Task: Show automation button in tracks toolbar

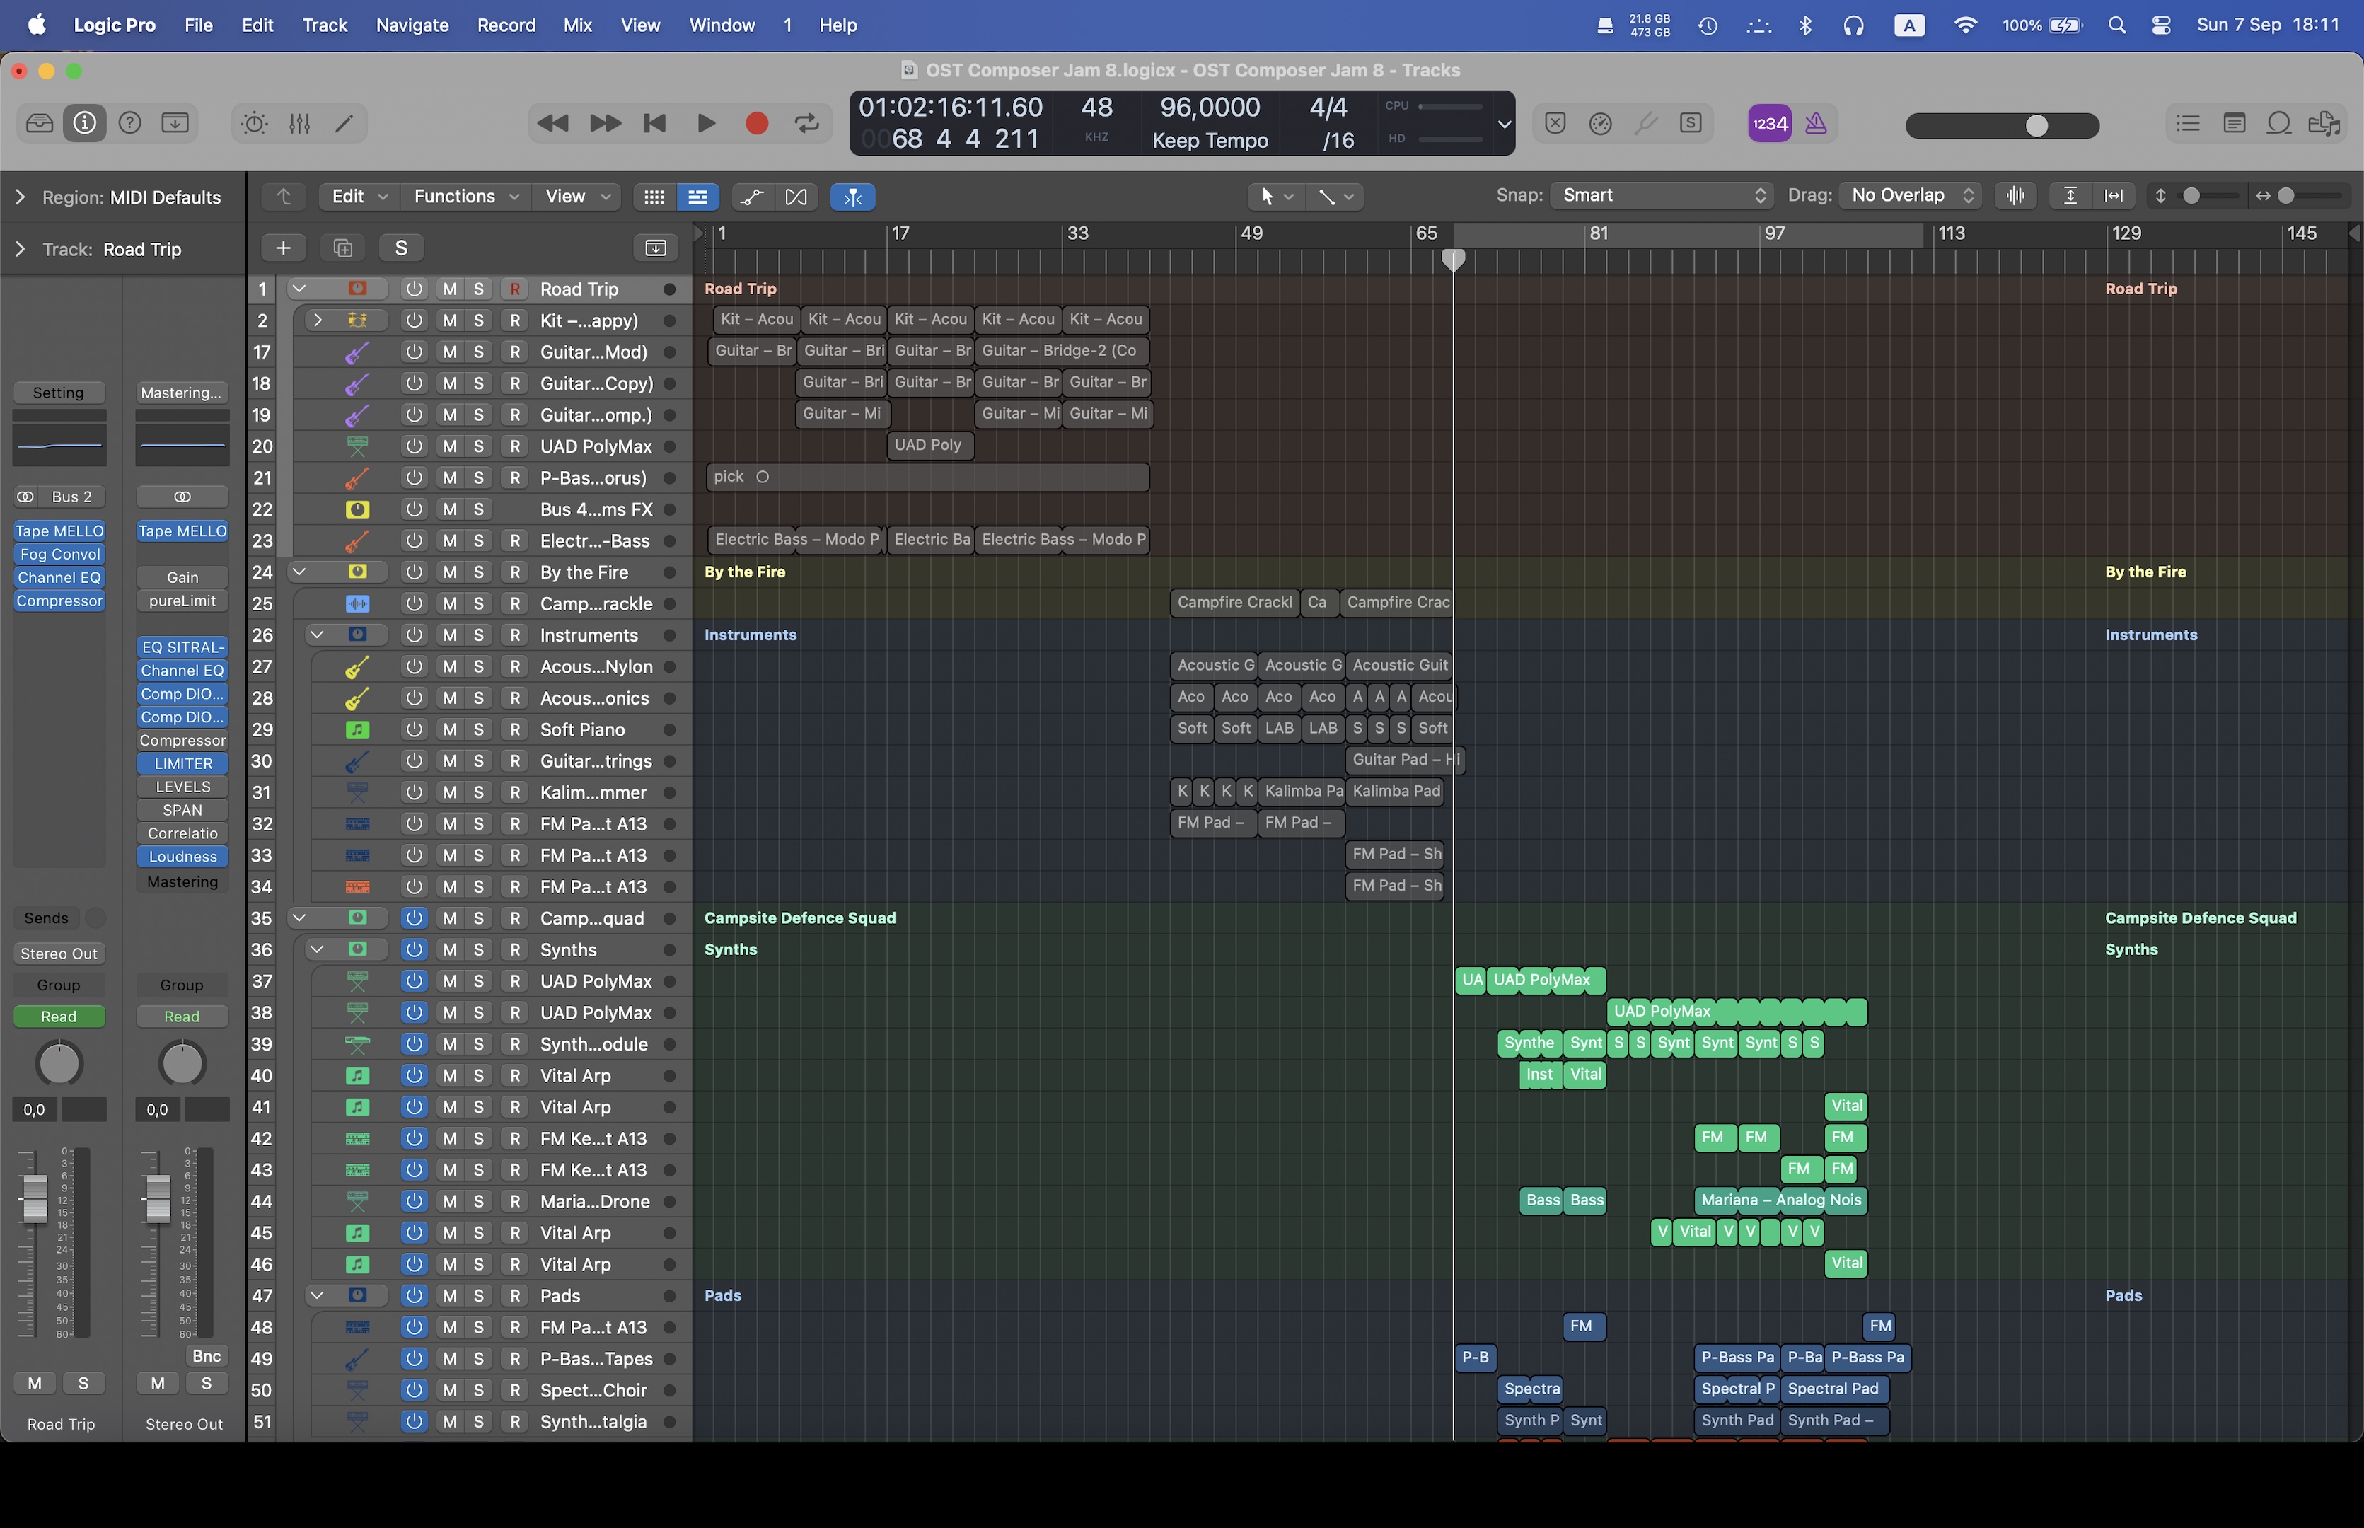Action: tap(752, 197)
